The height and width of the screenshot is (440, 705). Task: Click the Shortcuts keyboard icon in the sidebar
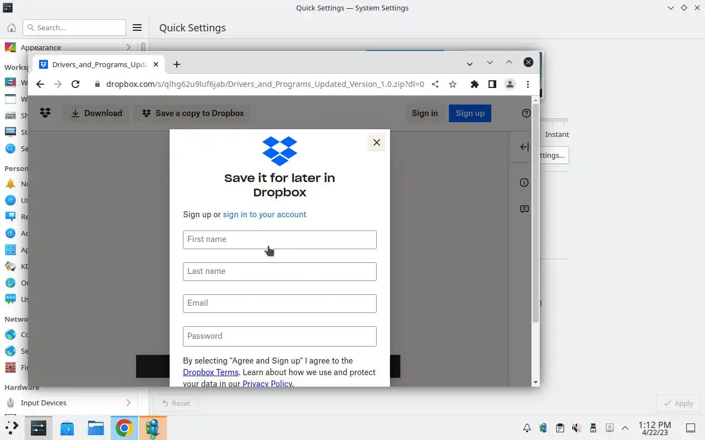[10, 116]
